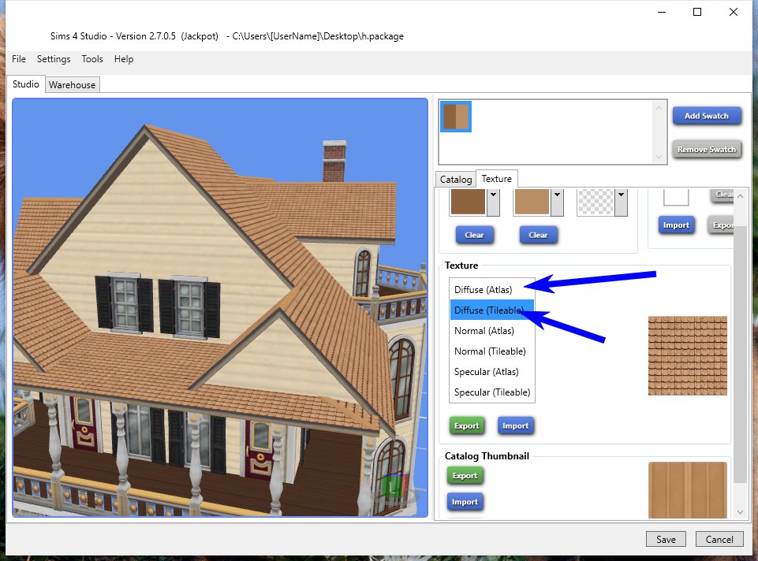The image size is (758, 561).
Task: Click the Save button
Action: pyautogui.click(x=666, y=539)
